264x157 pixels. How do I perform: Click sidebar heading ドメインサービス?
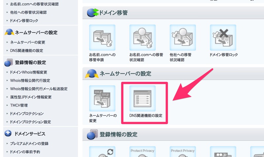click(x=30, y=134)
